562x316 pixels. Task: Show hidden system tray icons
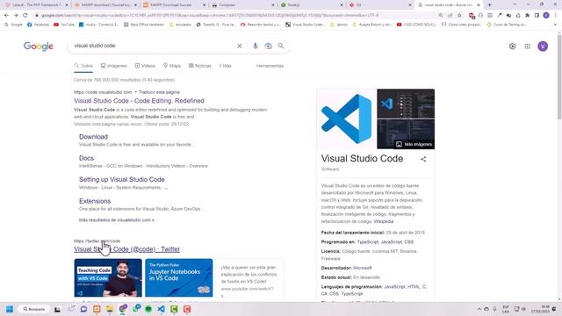479,309
